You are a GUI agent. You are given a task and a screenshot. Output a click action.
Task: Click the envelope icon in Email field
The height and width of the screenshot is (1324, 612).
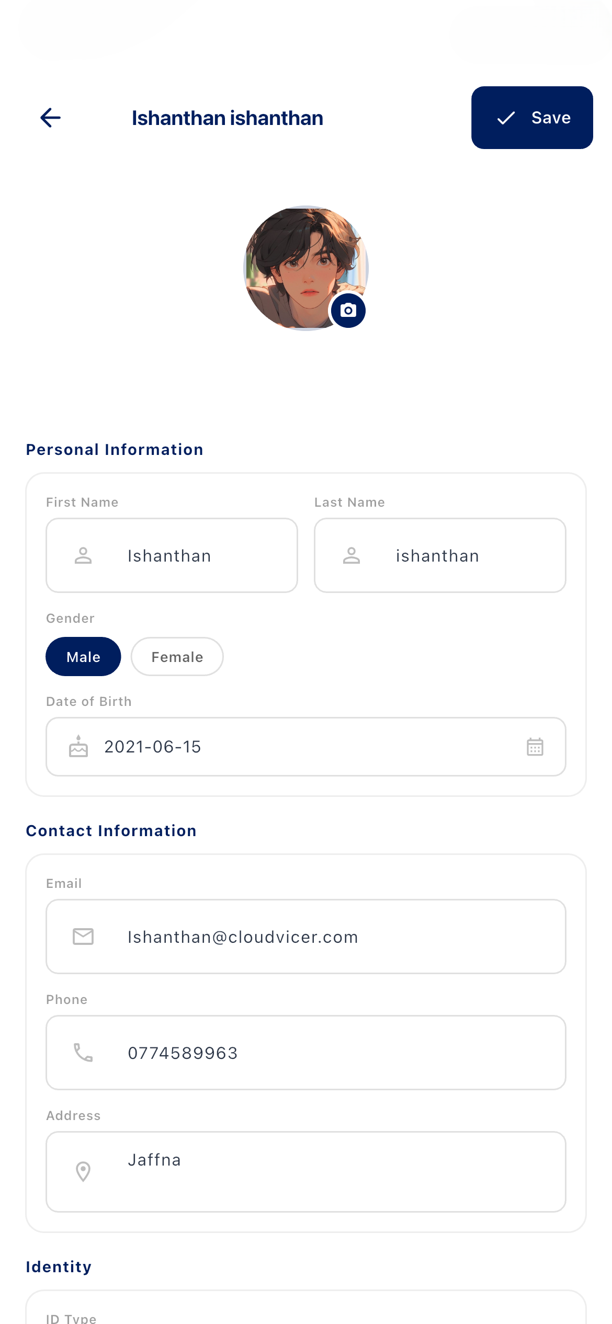click(83, 937)
